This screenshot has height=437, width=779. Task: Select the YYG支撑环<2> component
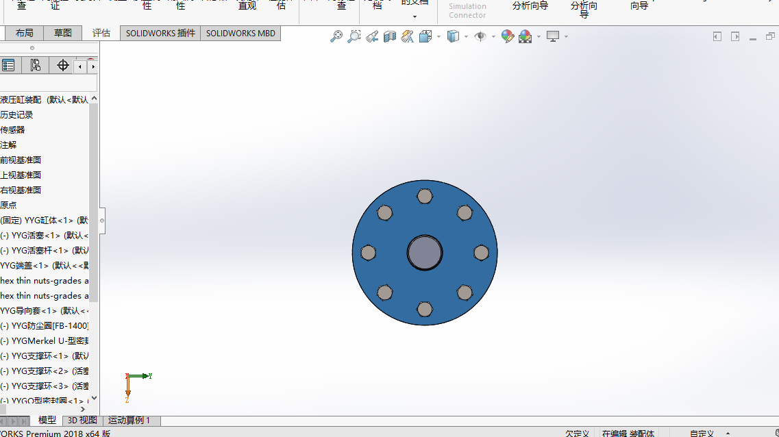45,371
